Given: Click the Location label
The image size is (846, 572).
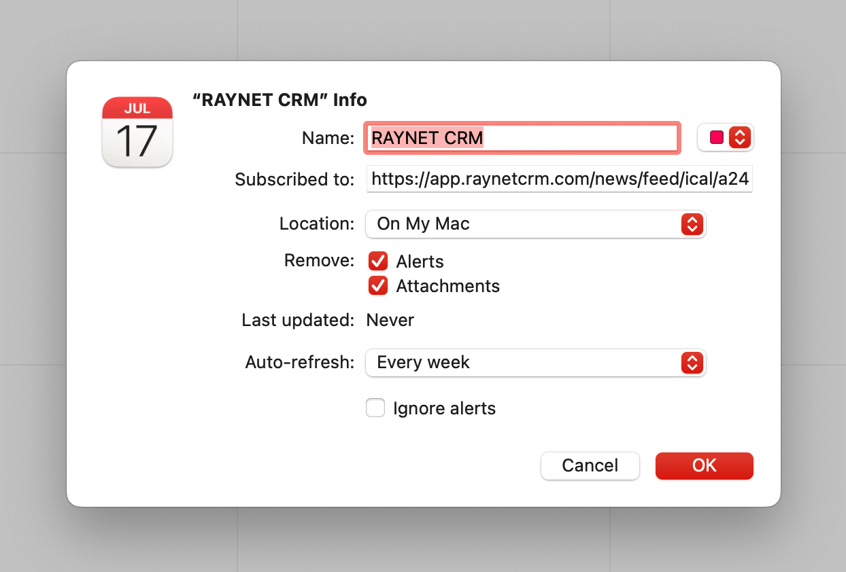Looking at the screenshot, I should click(317, 224).
